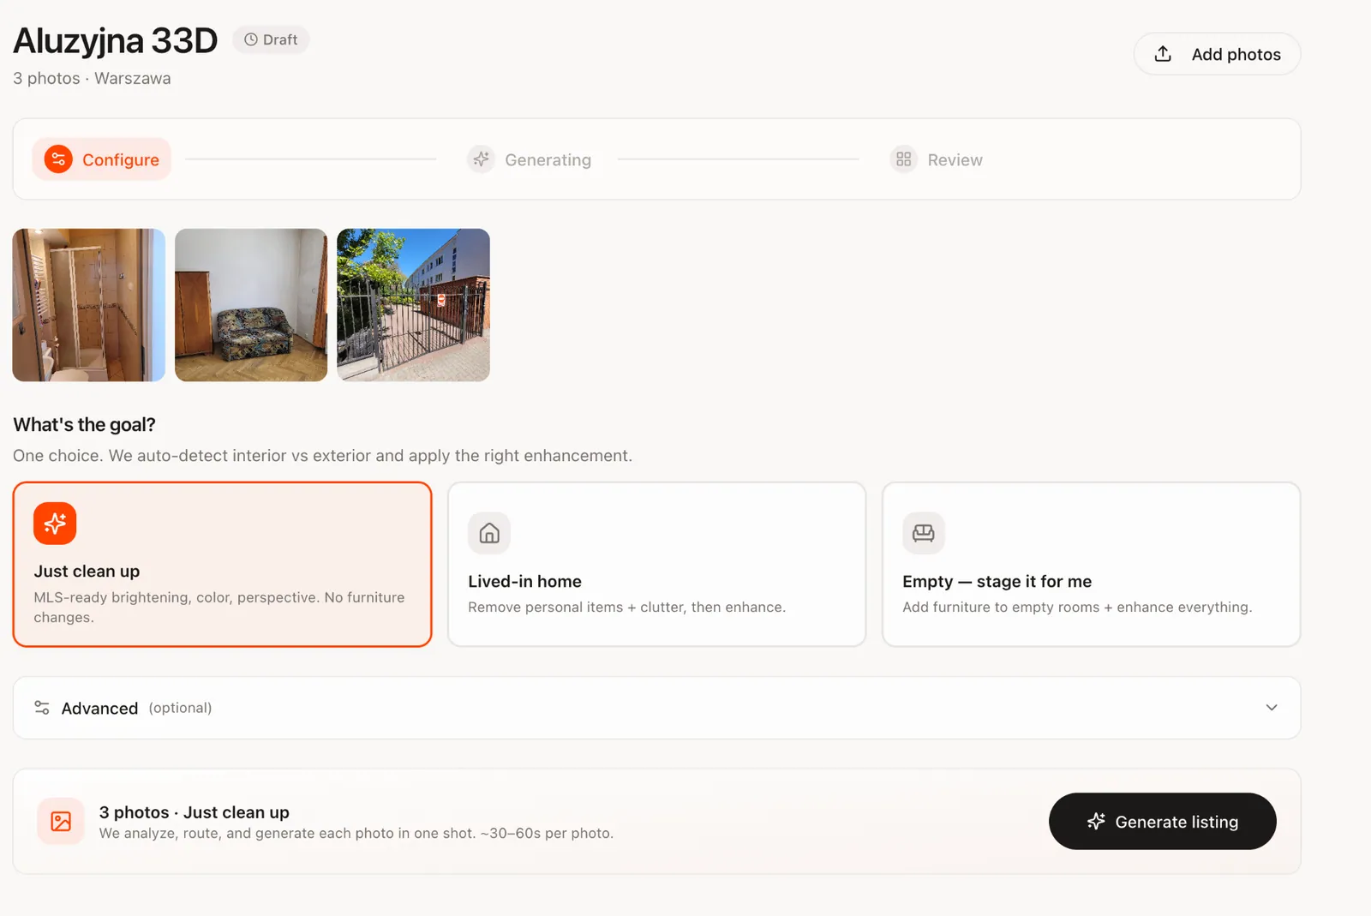Click the grid icon beside Review
This screenshot has width=1371, height=916.
tap(904, 159)
